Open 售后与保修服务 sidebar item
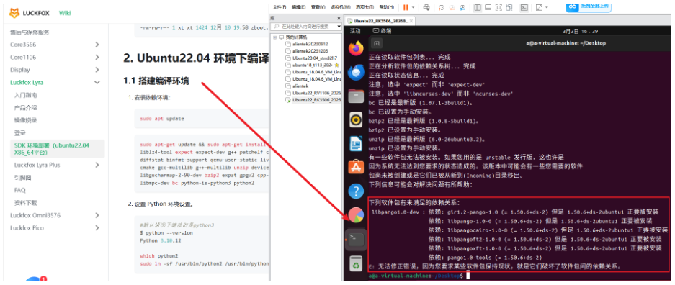Screen dimensions: 675x285 click(x=30, y=32)
